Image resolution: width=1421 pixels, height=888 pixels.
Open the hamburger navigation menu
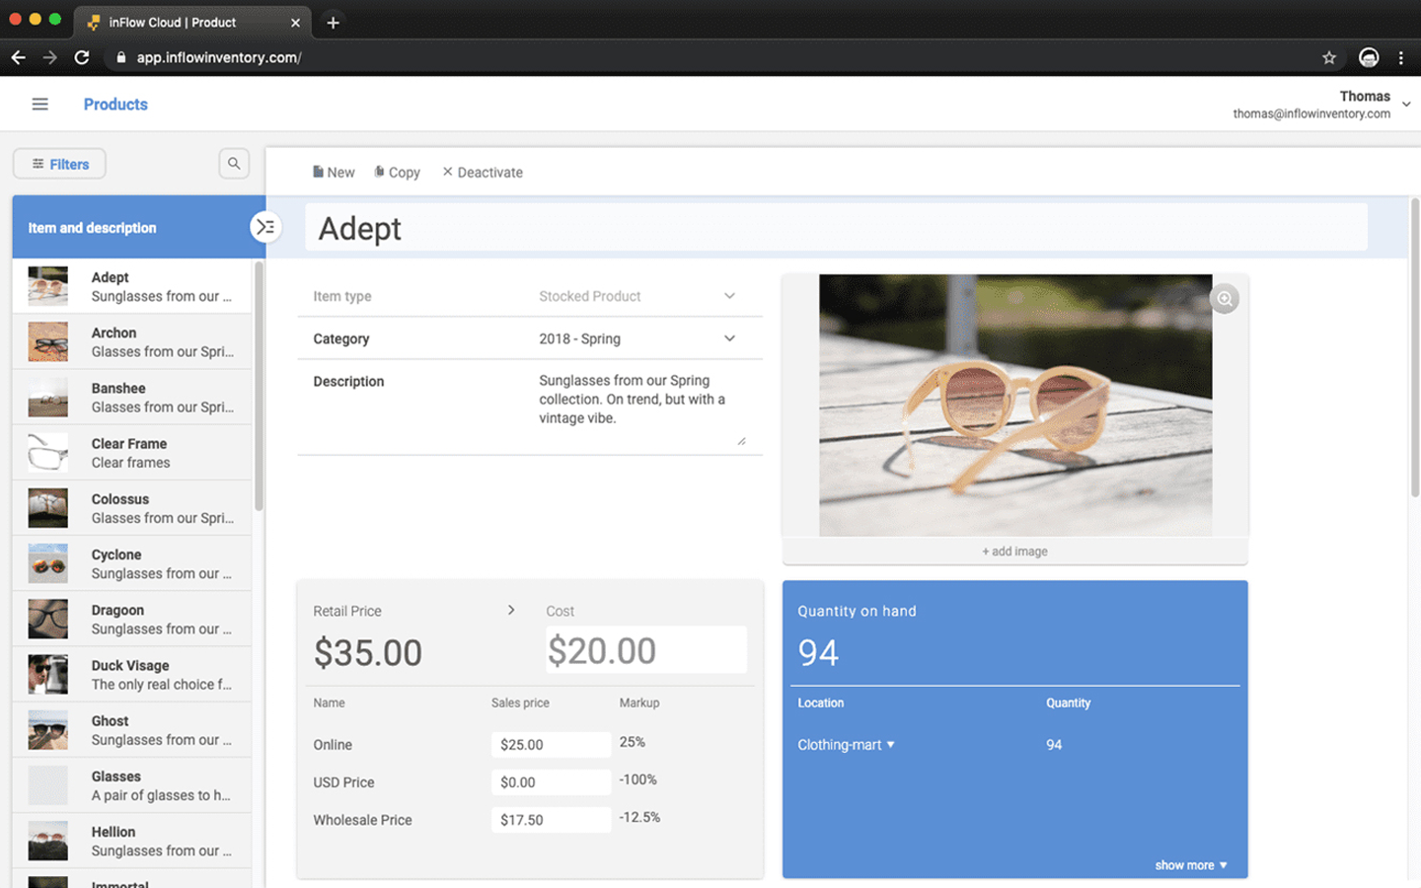[x=39, y=105]
